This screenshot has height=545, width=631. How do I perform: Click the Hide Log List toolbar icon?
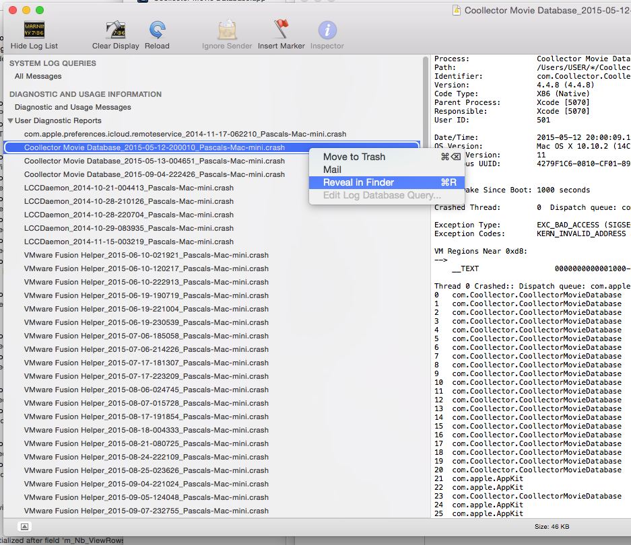(x=34, y=30)
